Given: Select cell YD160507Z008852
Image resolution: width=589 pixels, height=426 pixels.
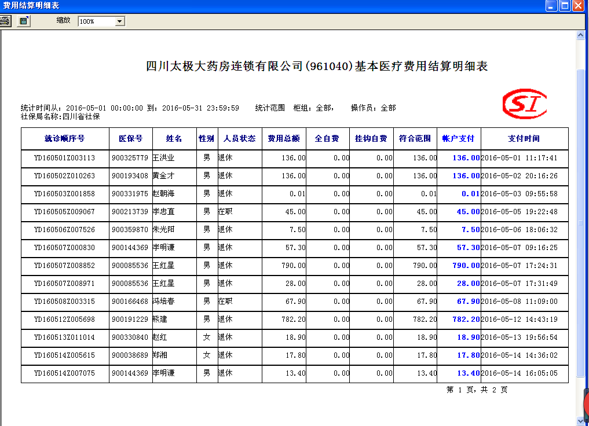Looking at the screenshot, I should [65, 266].
